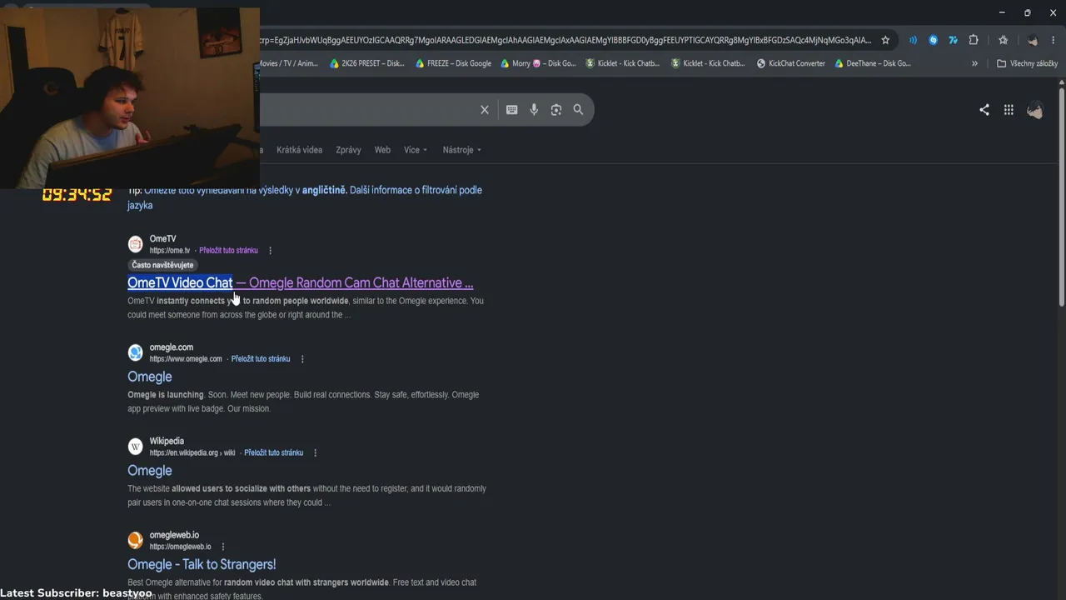
Task: Open the Google account avatar on the page
Action: click(1035, 110)
